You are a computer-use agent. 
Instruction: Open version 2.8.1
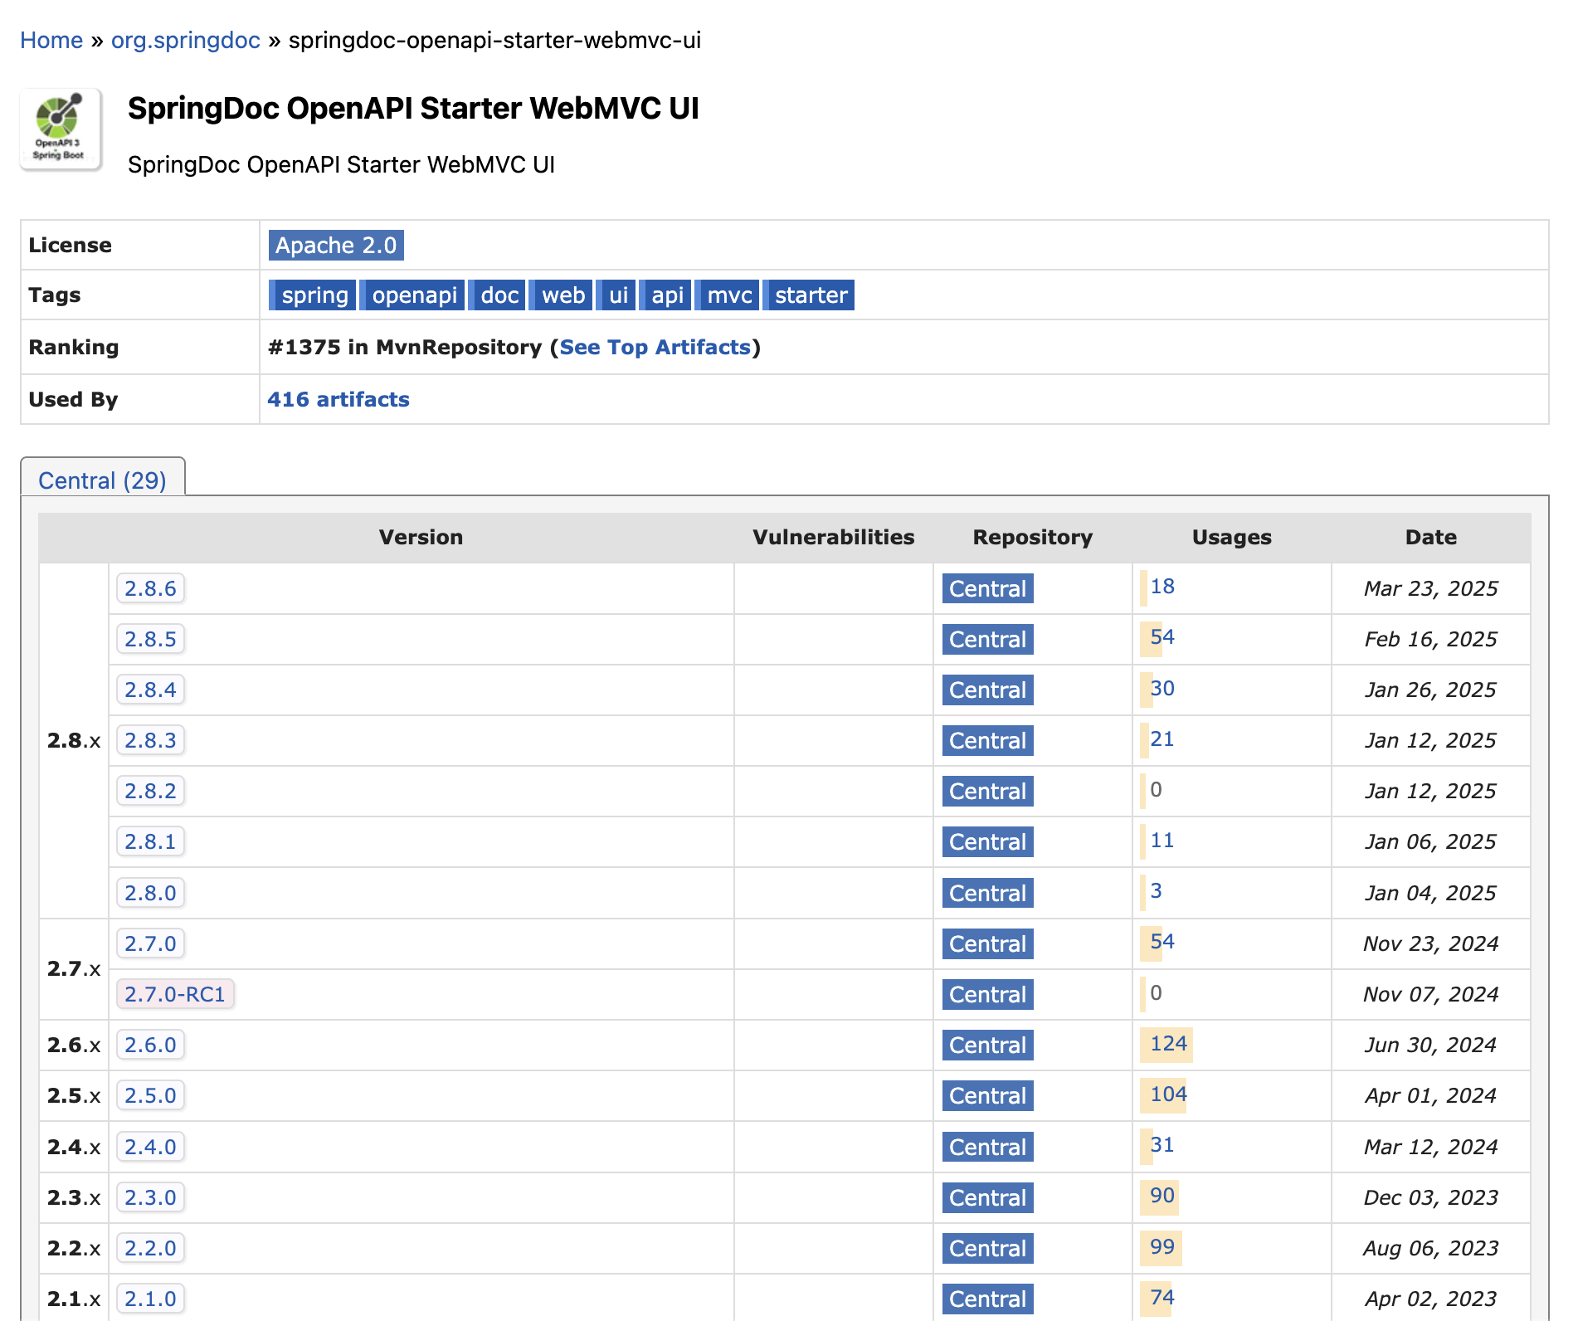(150, 841)
